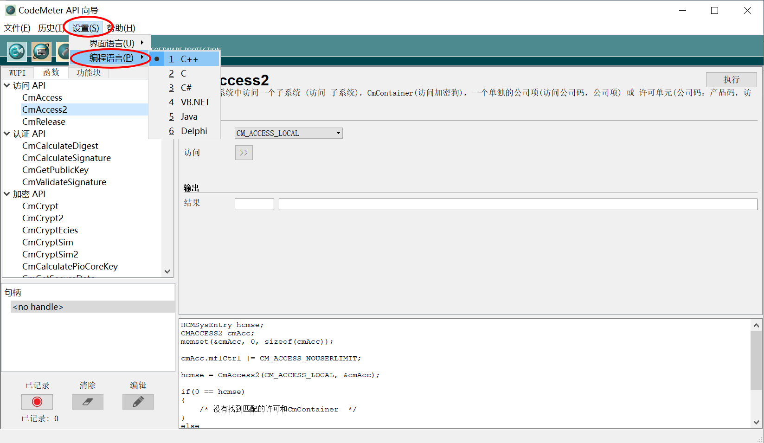Image resolution: width=764 pixels, height=443 pixels.
Task: Select CmValidateSignature in the tree
Action: [64, 182]
